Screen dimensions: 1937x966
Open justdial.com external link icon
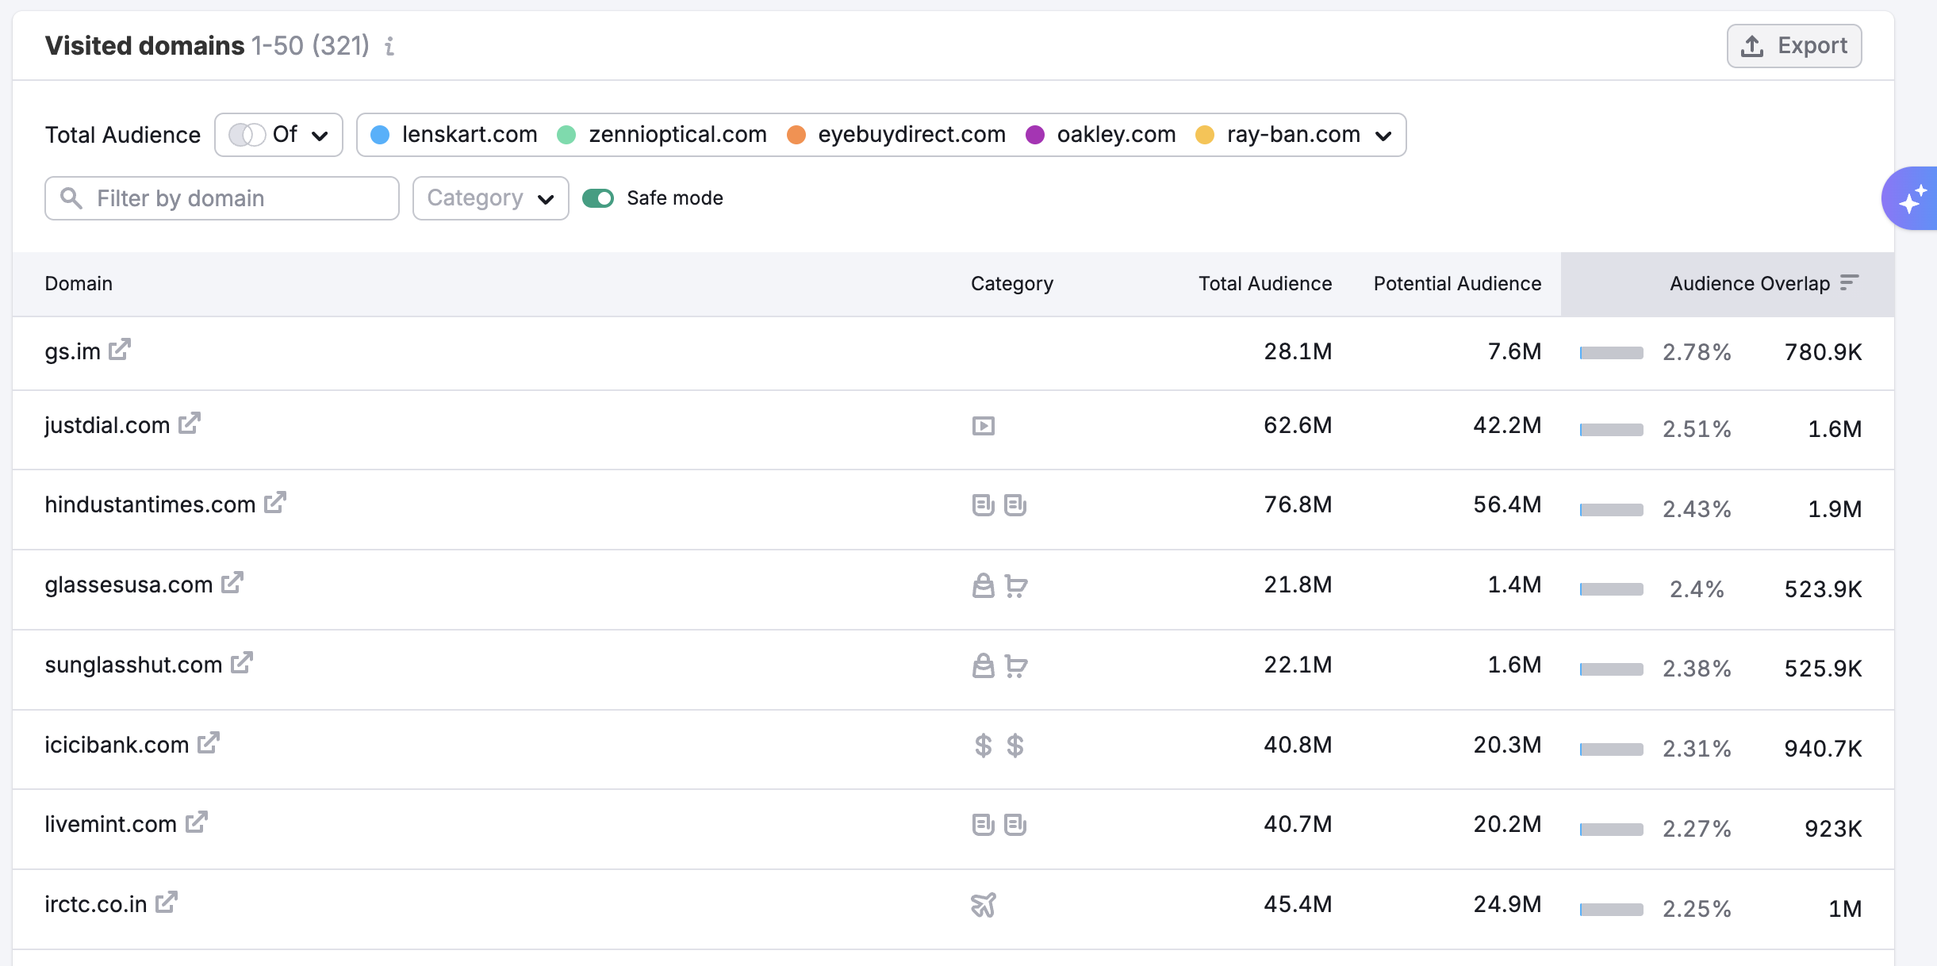(190, 424)
